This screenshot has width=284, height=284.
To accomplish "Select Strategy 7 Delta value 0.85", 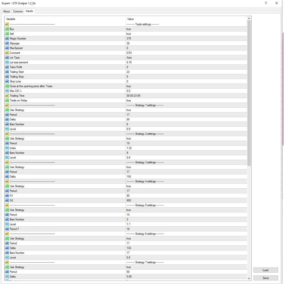I will (129, 277).
